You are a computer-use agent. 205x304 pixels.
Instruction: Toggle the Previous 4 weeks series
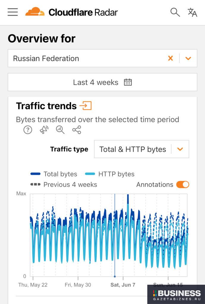[x=64, y=184]
